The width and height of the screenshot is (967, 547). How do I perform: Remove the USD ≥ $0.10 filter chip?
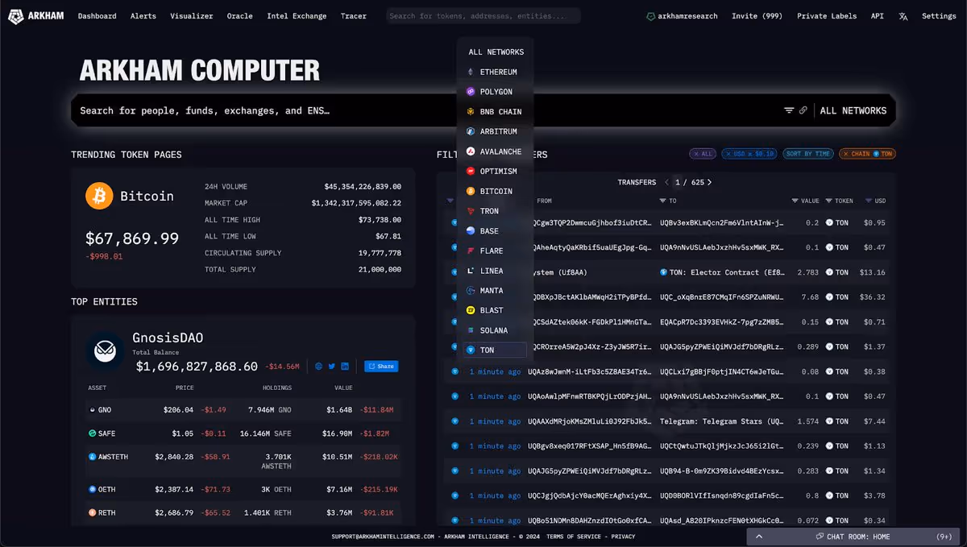pyautogui.click(x=749, y=153)
